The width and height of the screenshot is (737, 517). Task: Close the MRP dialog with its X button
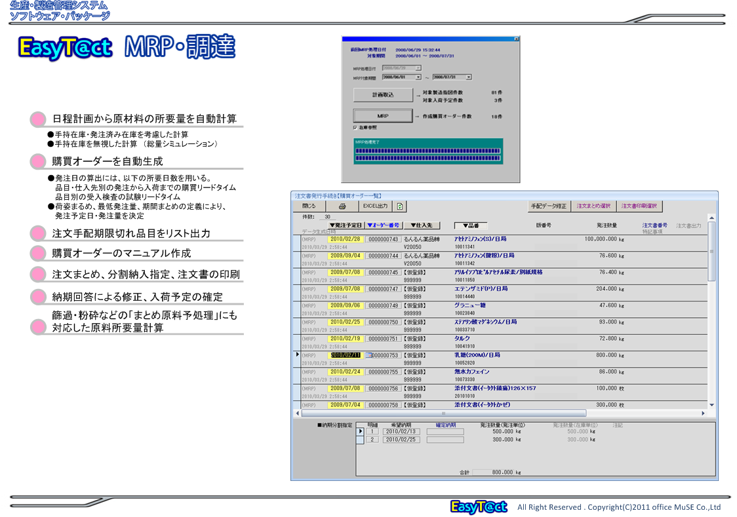tap(516, 39)
